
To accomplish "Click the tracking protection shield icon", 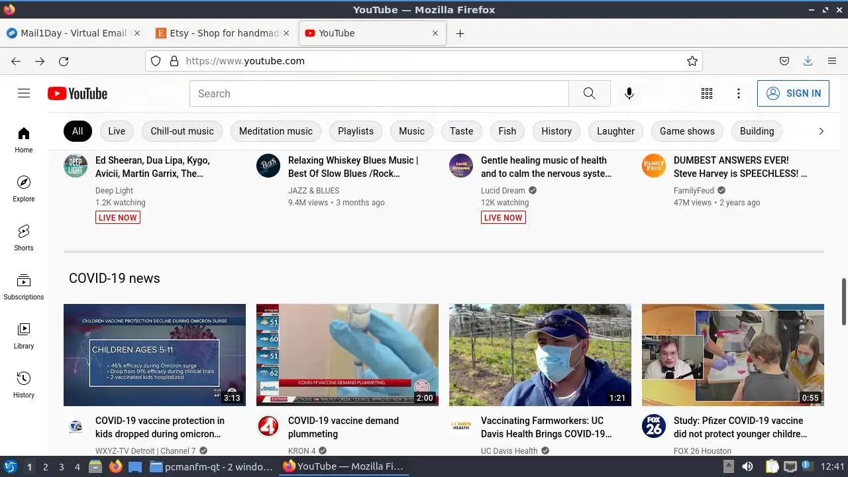I will 156,61.
